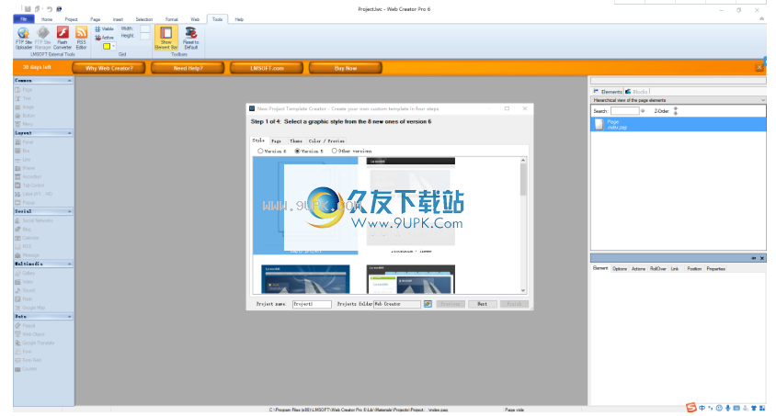Close the properties panel with its X
The width and height of the screenshot is (776, 416).
pyautogui.click(x=762, y=258)
